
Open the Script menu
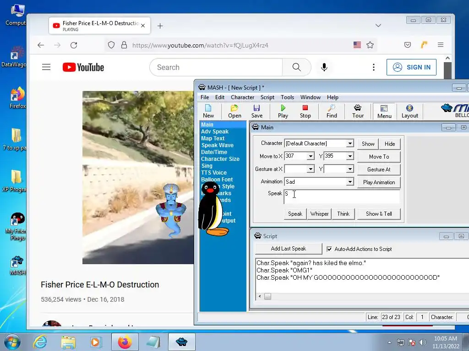(x=267, y=97)
